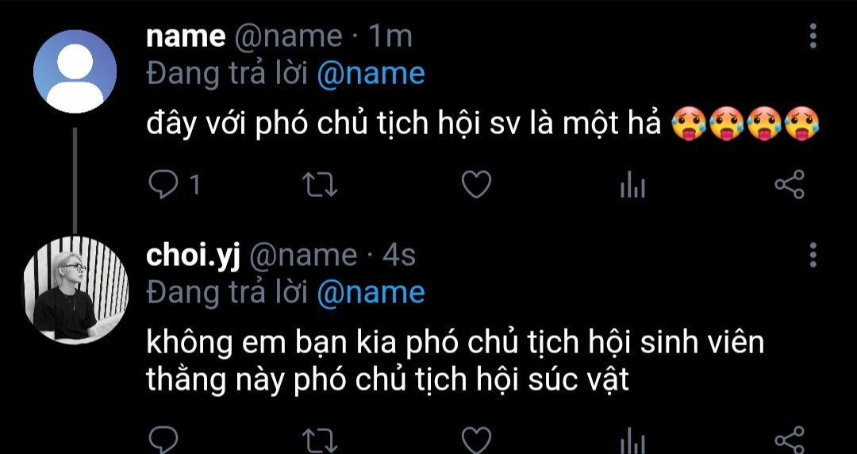View analytics of the first tweet

(x=633, y=185)
